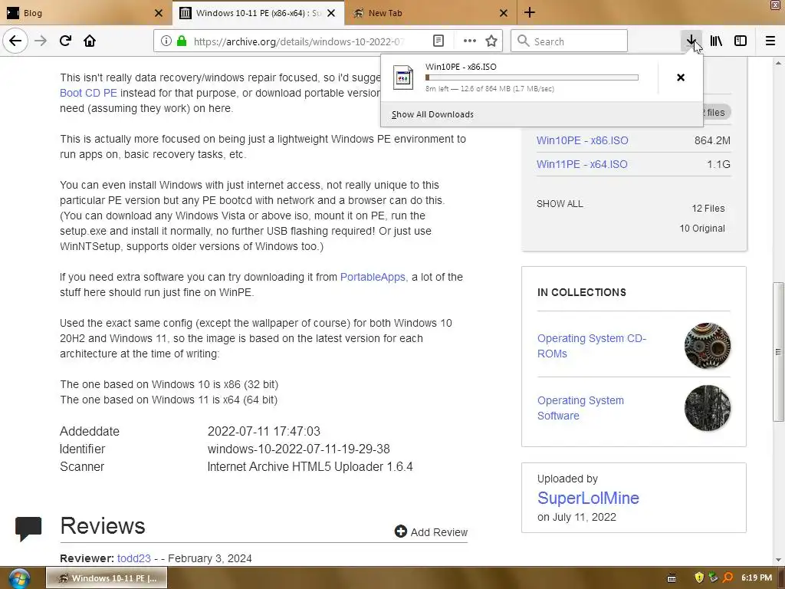Image resolution: width=785 pixels, height=589 pixels.
Task: Focus the browser Search box
Action: [570, 41]
